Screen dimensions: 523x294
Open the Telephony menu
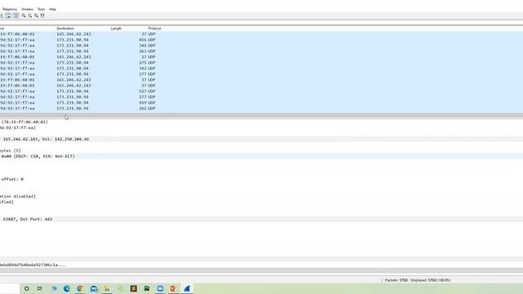pos(10,9)
